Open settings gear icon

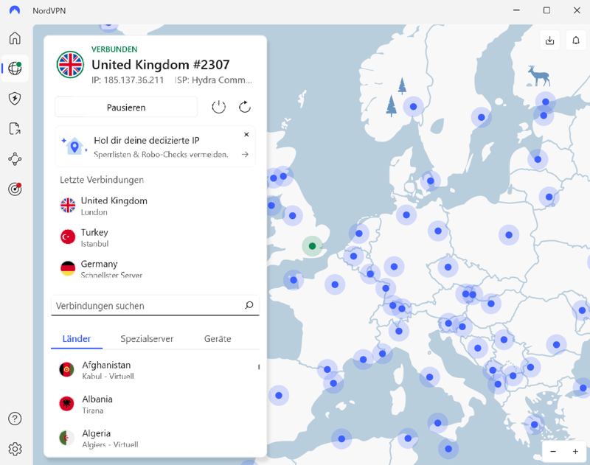pos(15,449)
